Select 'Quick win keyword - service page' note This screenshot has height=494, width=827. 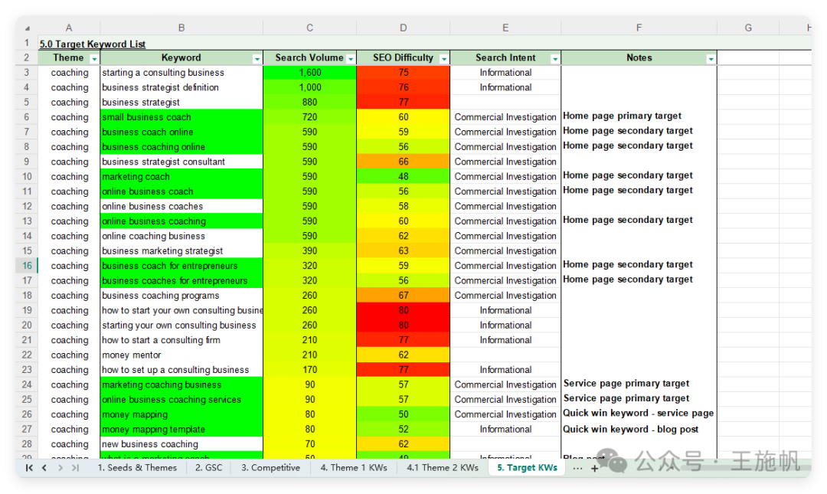(x=639, y=414)
